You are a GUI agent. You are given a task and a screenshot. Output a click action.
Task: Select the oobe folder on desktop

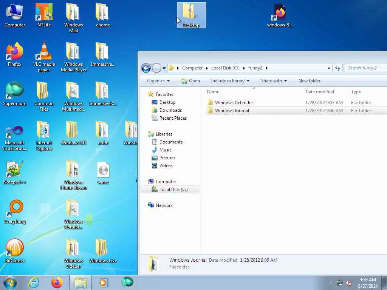103,133
